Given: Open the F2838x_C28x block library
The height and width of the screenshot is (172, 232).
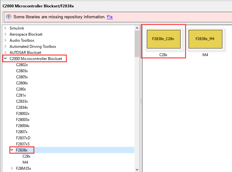Looking at the screenshot, I should pos(164,39).
